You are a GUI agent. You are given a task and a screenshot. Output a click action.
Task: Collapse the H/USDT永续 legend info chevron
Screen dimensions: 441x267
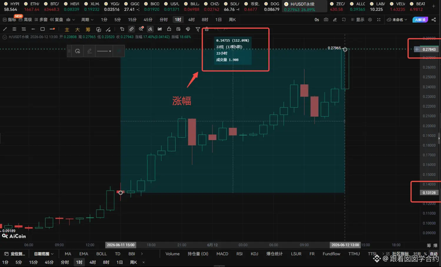[x=5, y=37]
